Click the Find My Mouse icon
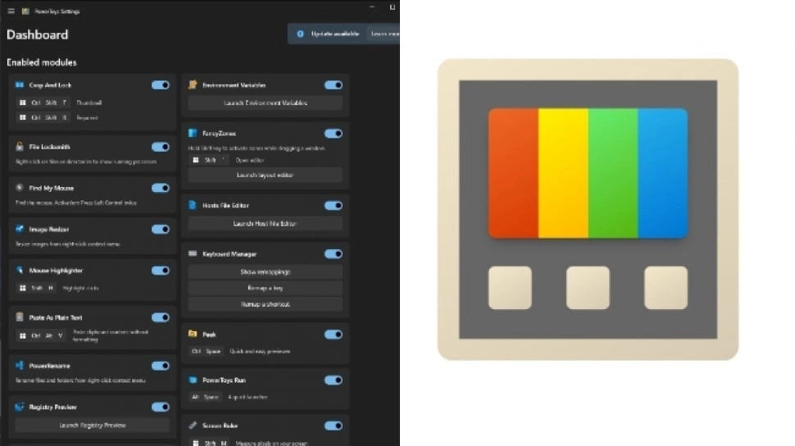This screenshot has height=446, width=795. click(x=20, y=188)
